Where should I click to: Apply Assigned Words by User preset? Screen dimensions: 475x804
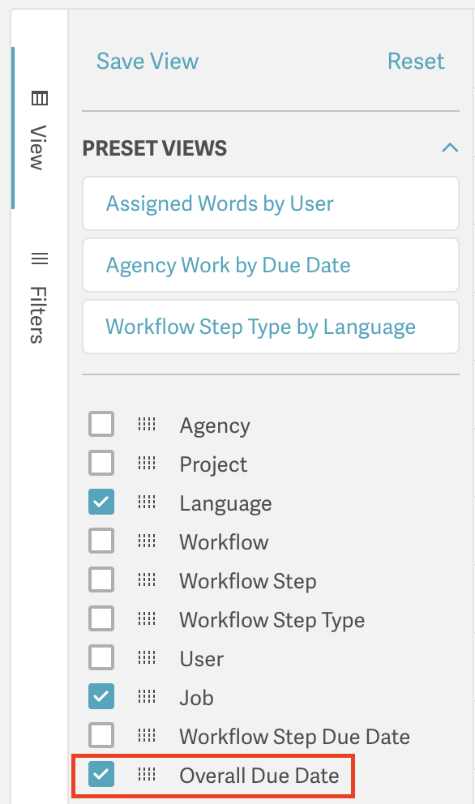tap(271, 203)
